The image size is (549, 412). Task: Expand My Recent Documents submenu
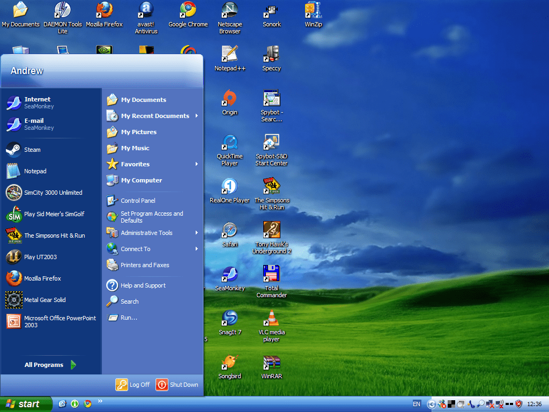click(155, 116)
